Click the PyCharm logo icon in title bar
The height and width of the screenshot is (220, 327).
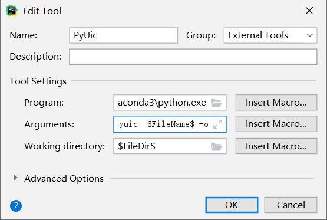point(12,11)
